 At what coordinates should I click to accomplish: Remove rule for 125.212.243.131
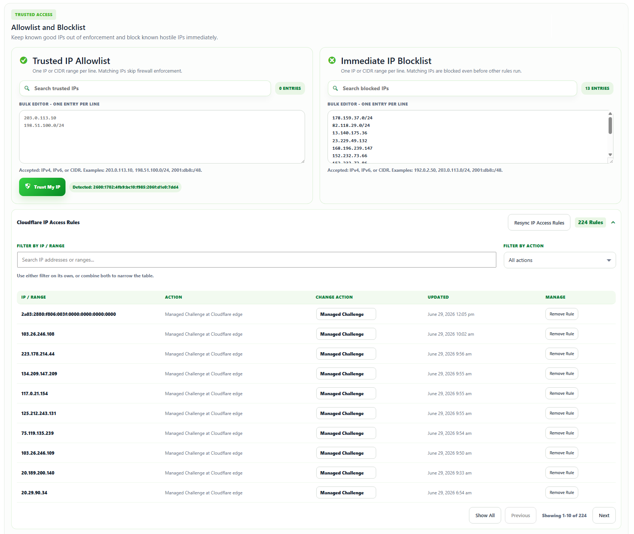tap(561, 413)
